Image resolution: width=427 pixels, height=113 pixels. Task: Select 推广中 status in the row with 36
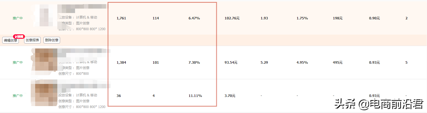[x=18, y=96]
